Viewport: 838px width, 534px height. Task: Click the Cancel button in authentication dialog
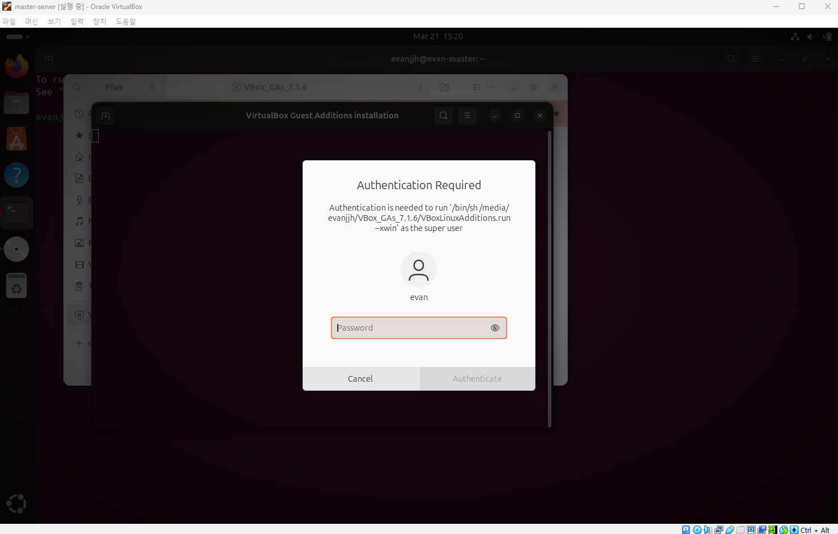[360, 379]
